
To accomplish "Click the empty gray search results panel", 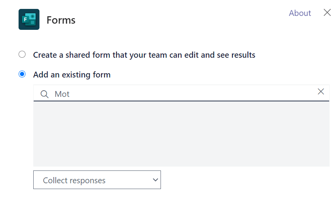I will (x=181, y=134).
